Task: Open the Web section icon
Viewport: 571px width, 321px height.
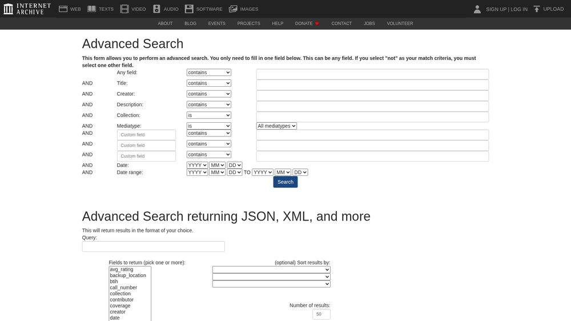Action: [63, 9]
